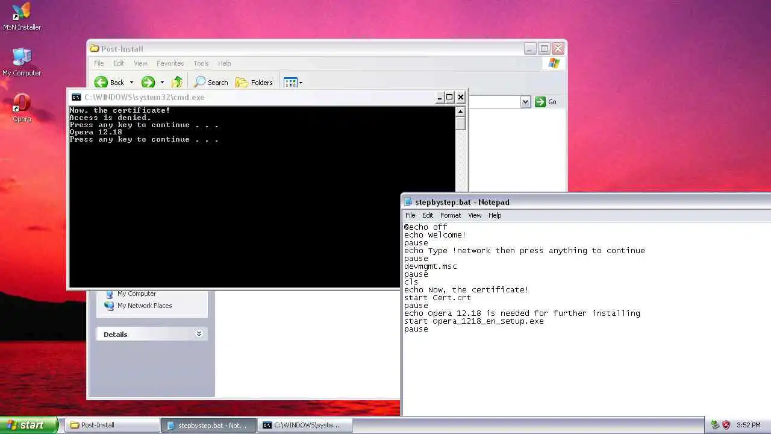Viewport: 771px width, 434px height.
Task: Click the Notepad title bar icon
Action: 408,202
